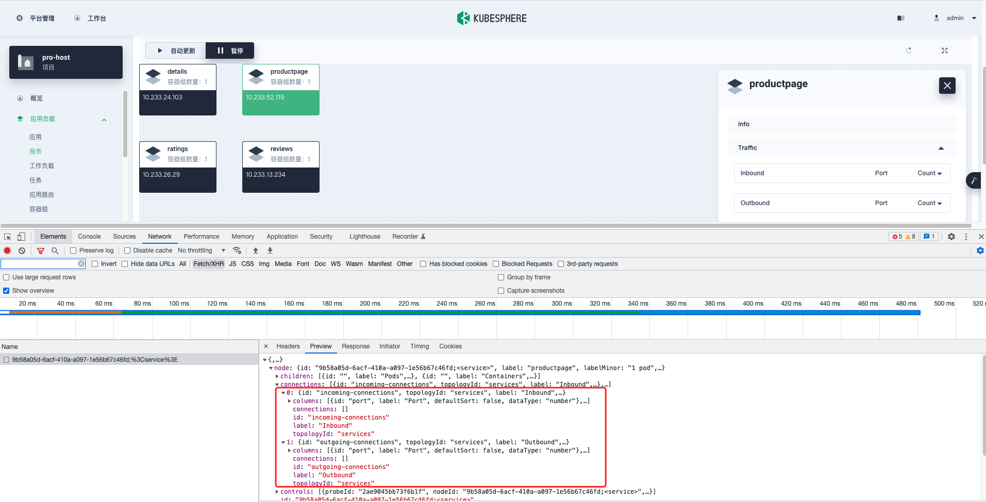986x502 pixels.
Task: Expand the children node in preview
Action: click(277, 376)
